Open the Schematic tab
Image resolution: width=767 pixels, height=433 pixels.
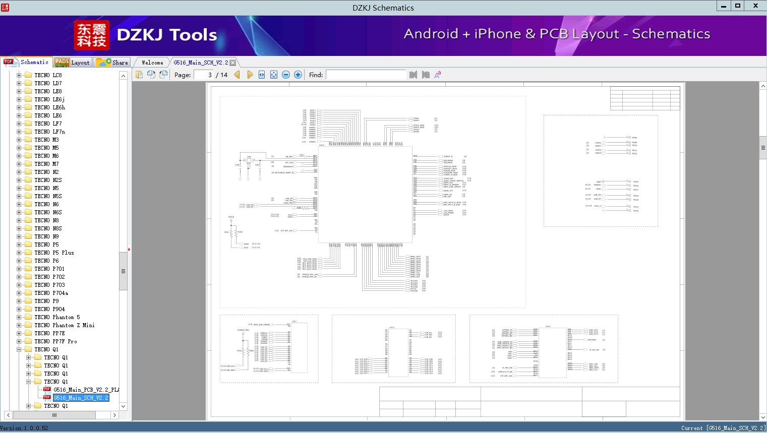pos(26,62)
